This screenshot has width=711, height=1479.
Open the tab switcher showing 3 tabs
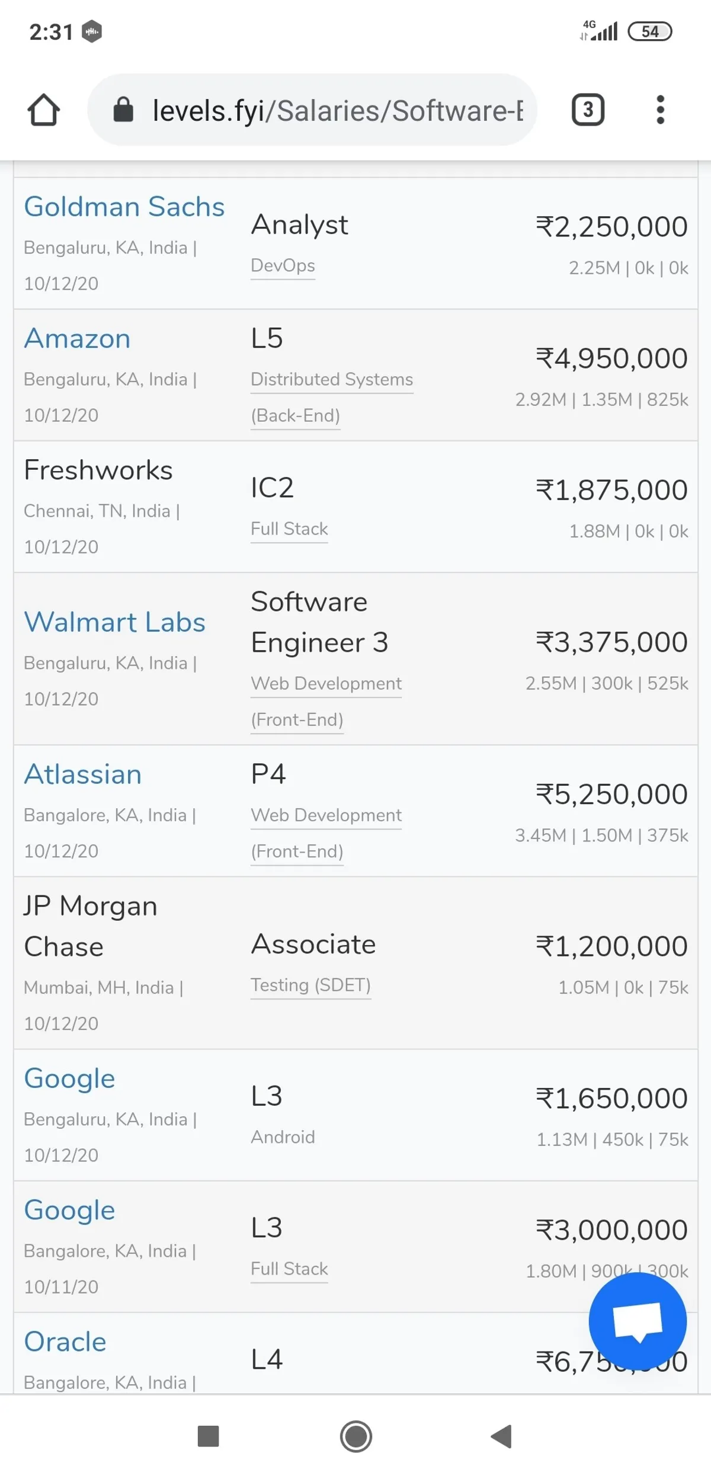tap(587, 110)
